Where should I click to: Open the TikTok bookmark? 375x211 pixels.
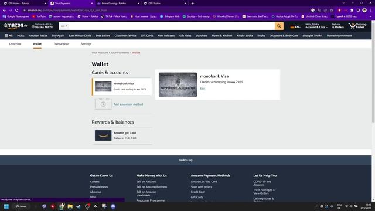pyautogui.click(x=114, y=16)
